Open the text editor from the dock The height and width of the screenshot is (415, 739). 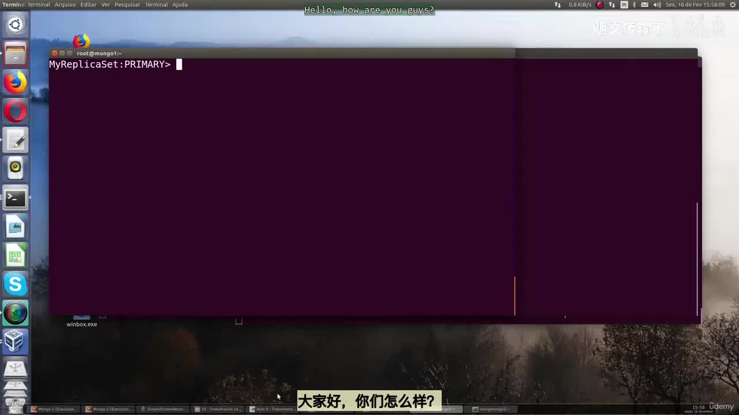pyautogui.click(x=15, y=140)
